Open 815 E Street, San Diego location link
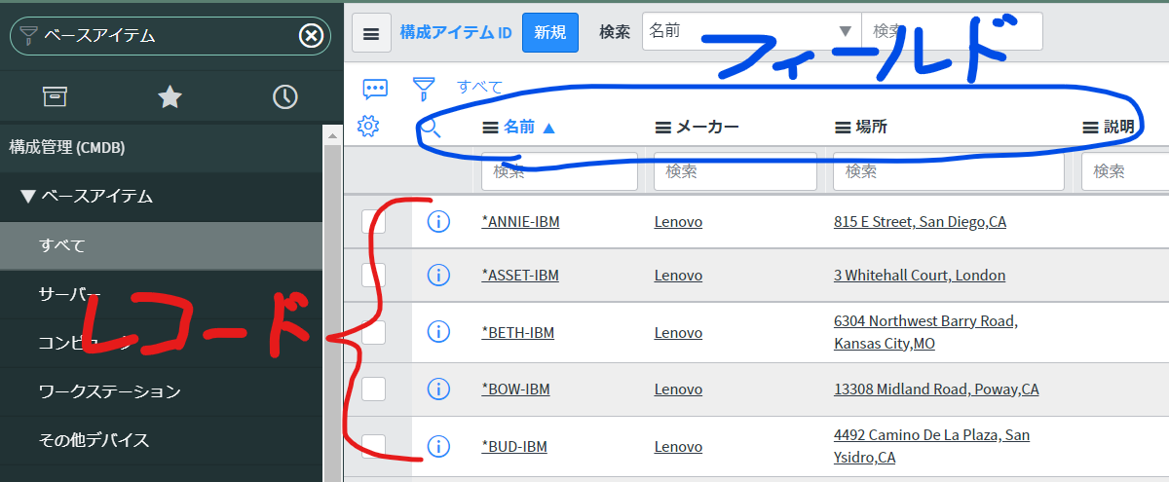 [920, 222]
